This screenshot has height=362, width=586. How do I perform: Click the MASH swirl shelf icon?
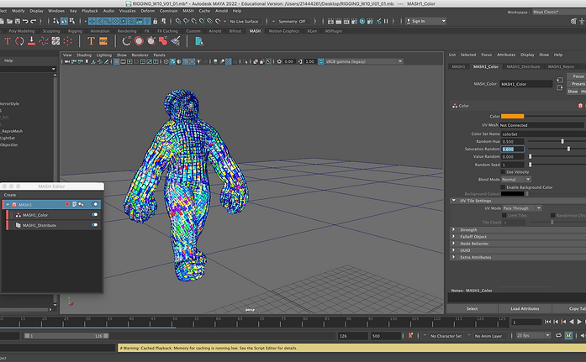pos(44,41)
